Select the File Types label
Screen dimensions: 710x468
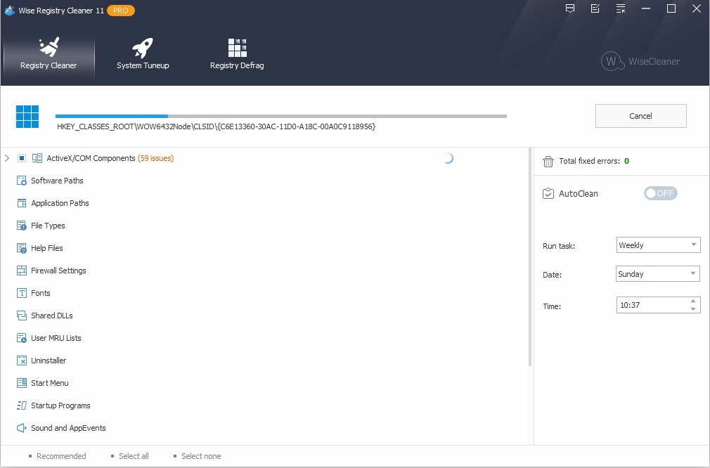tap(48, 226)
